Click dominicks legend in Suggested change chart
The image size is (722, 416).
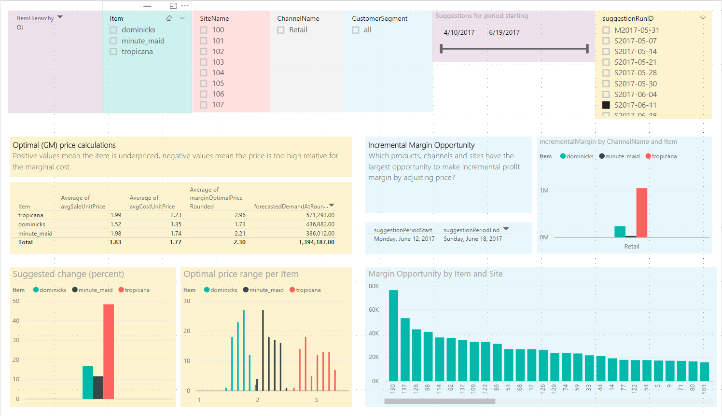click(x=50, y=290)
